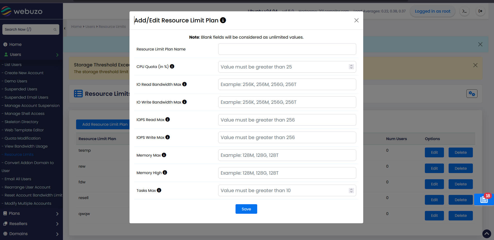Expand the Plans sidebar menu
494x240 pixels.
coord(31,213)
